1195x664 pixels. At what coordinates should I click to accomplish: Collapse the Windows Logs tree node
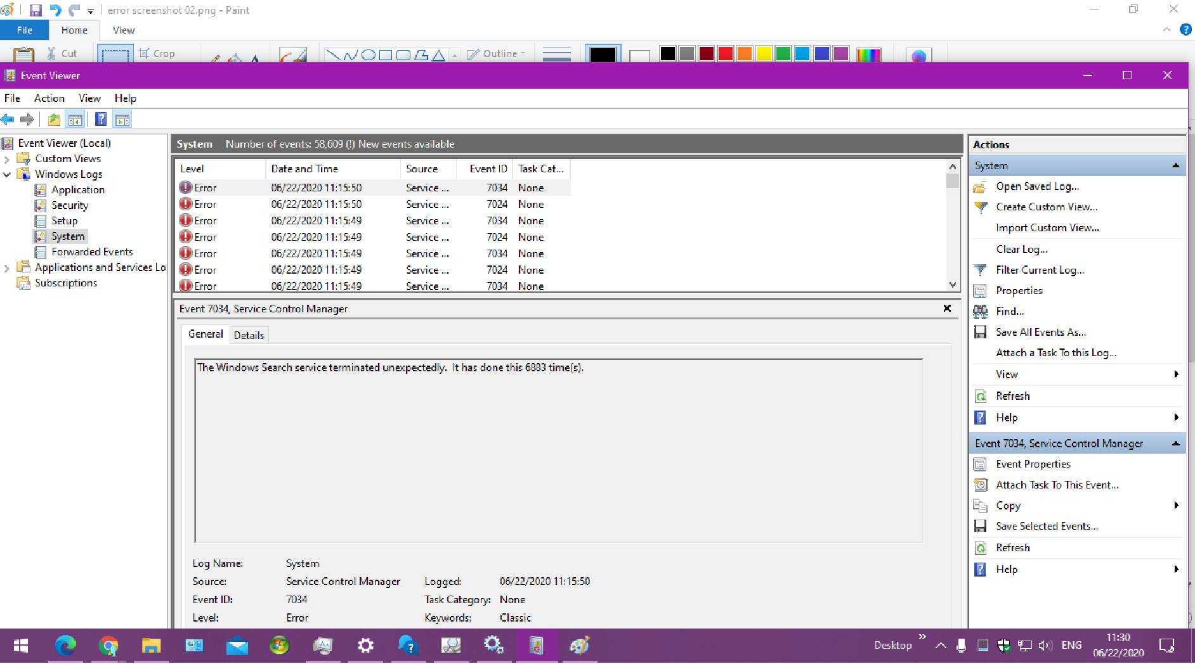point(7,174)
